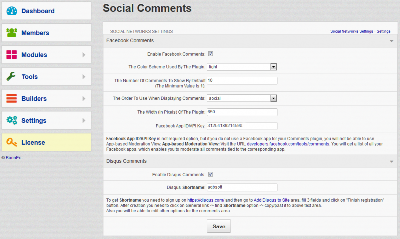
Task: Click the Facebook App ID/API Key field
Action: 242,126
